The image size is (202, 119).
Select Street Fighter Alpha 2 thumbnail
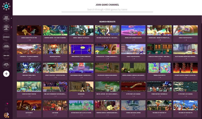pos(133,49)
